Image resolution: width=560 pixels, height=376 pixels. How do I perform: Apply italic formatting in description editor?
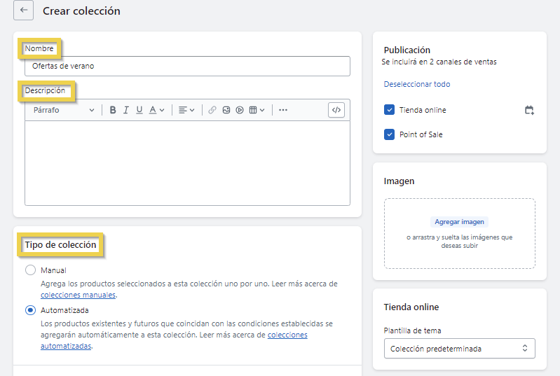pos(126,110)
